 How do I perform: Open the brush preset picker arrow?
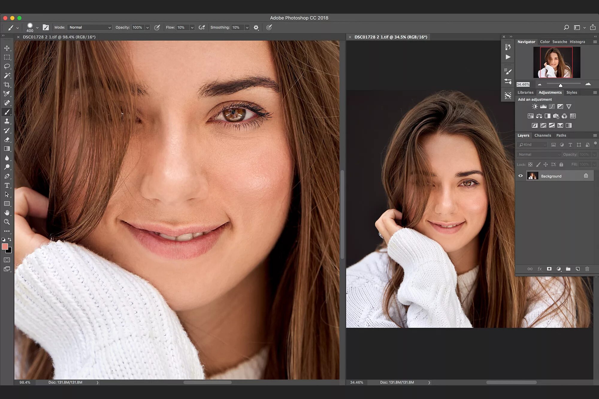coord(37,28)
